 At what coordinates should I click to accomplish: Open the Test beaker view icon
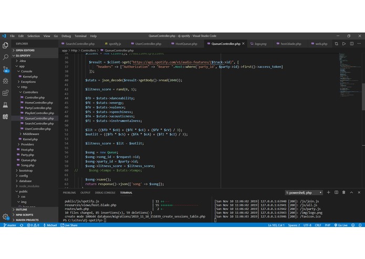tap(5, 105)
